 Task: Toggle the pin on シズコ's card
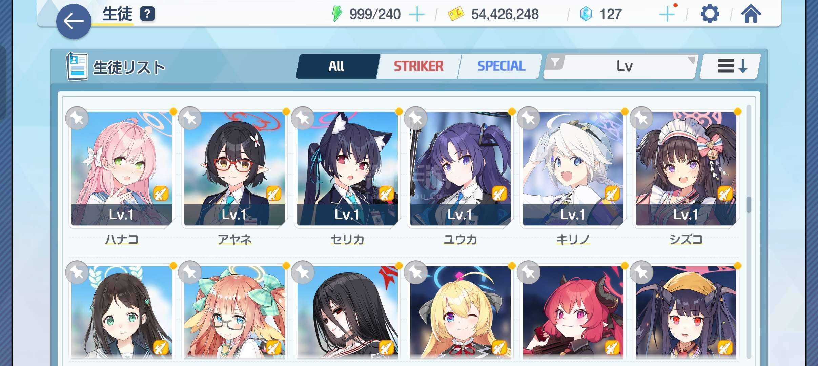click(641, 118)
